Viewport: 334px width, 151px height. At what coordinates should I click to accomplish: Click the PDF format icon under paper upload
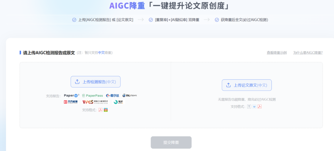(x=260, y=107)
